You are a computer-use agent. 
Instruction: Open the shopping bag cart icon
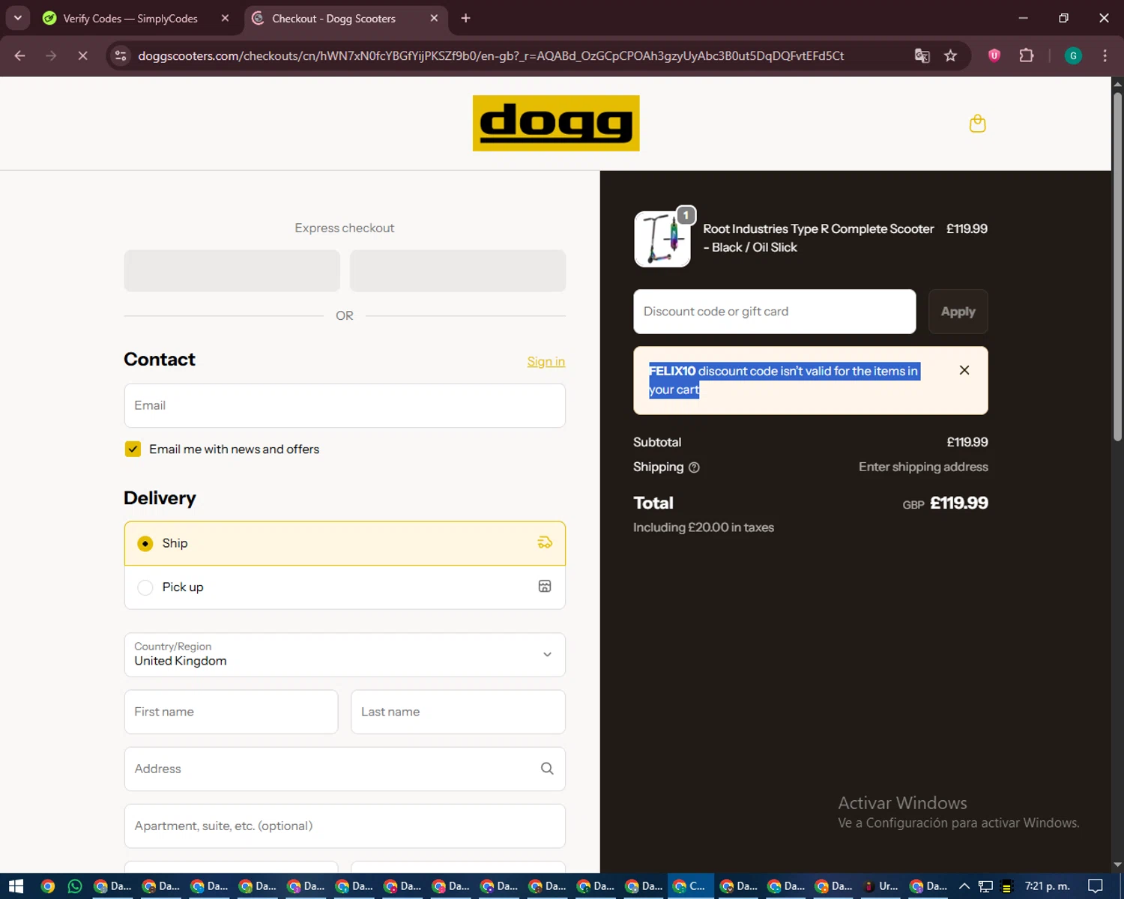[977, 124]
